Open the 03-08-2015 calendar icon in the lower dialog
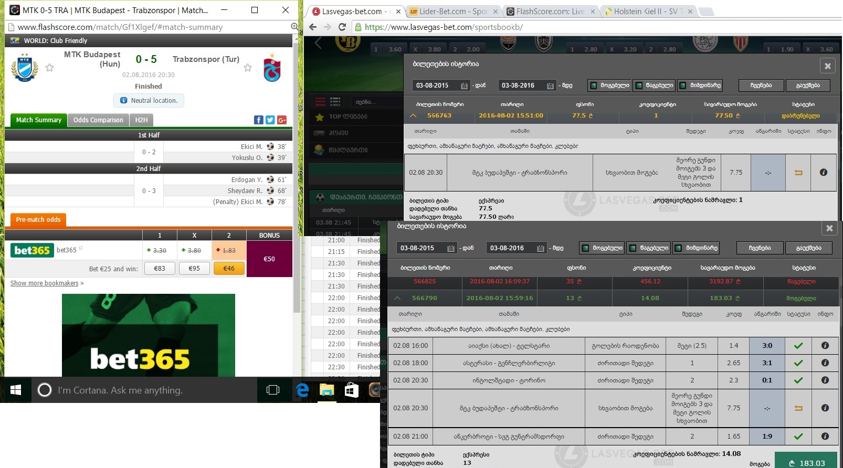843x468 pixels. pos(450,248)
